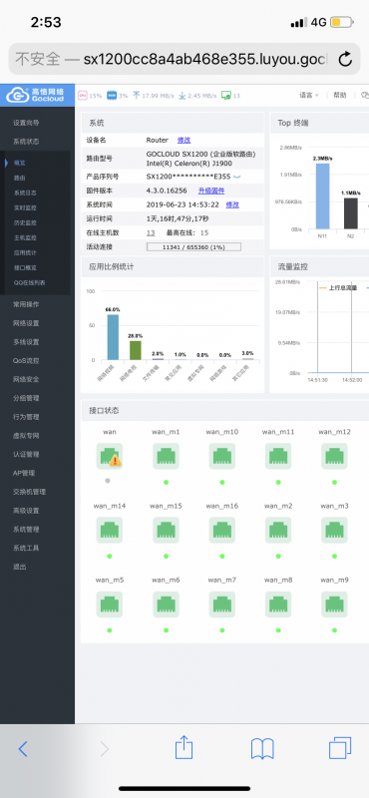The image size is (369, 798).
Task: Expand the 网络设置 sidebar menu
Action: click(26, 323)
